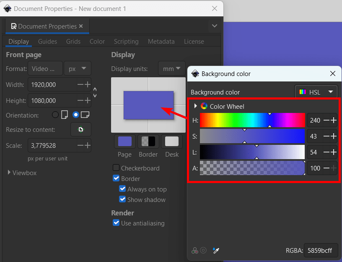Close the Document Properties tab with x
The width and height of the screenshot is (342, 262).
coord(81,26)
